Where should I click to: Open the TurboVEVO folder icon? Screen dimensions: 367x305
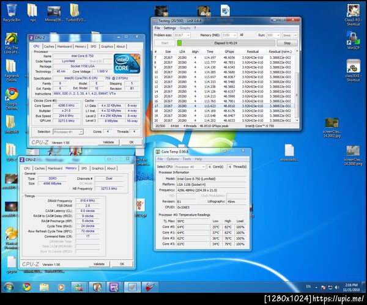coord(75,13)
